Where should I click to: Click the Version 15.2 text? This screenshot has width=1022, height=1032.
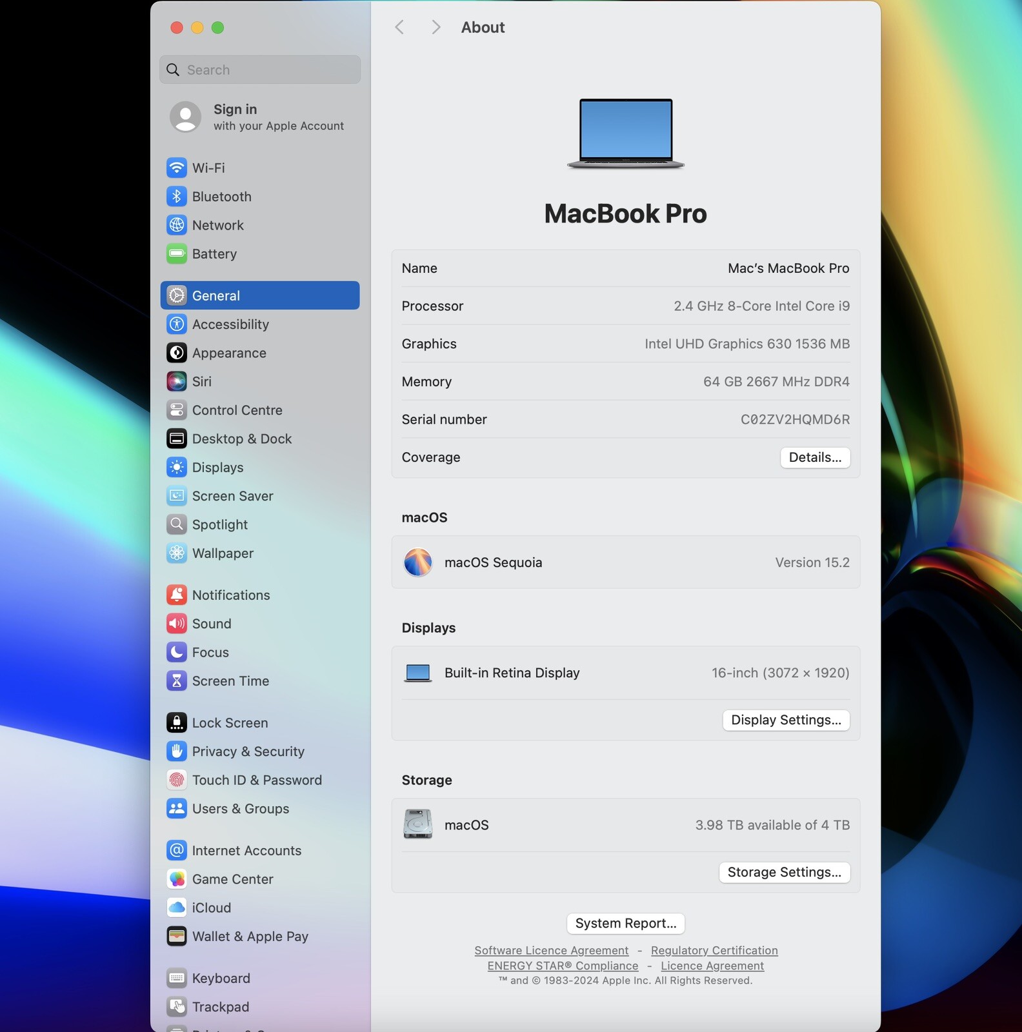(812, 562)
